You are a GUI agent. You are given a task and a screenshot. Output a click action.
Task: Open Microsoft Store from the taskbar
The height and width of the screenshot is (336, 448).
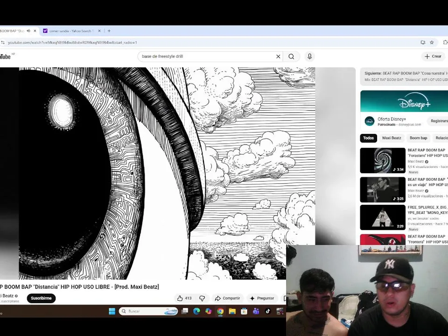click(x=244, y=311)
